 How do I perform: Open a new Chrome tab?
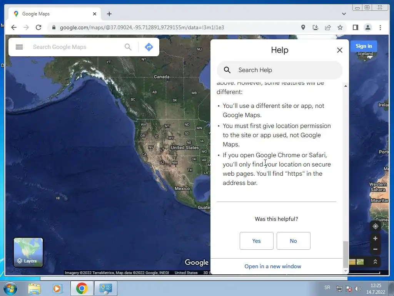[109, 14]
